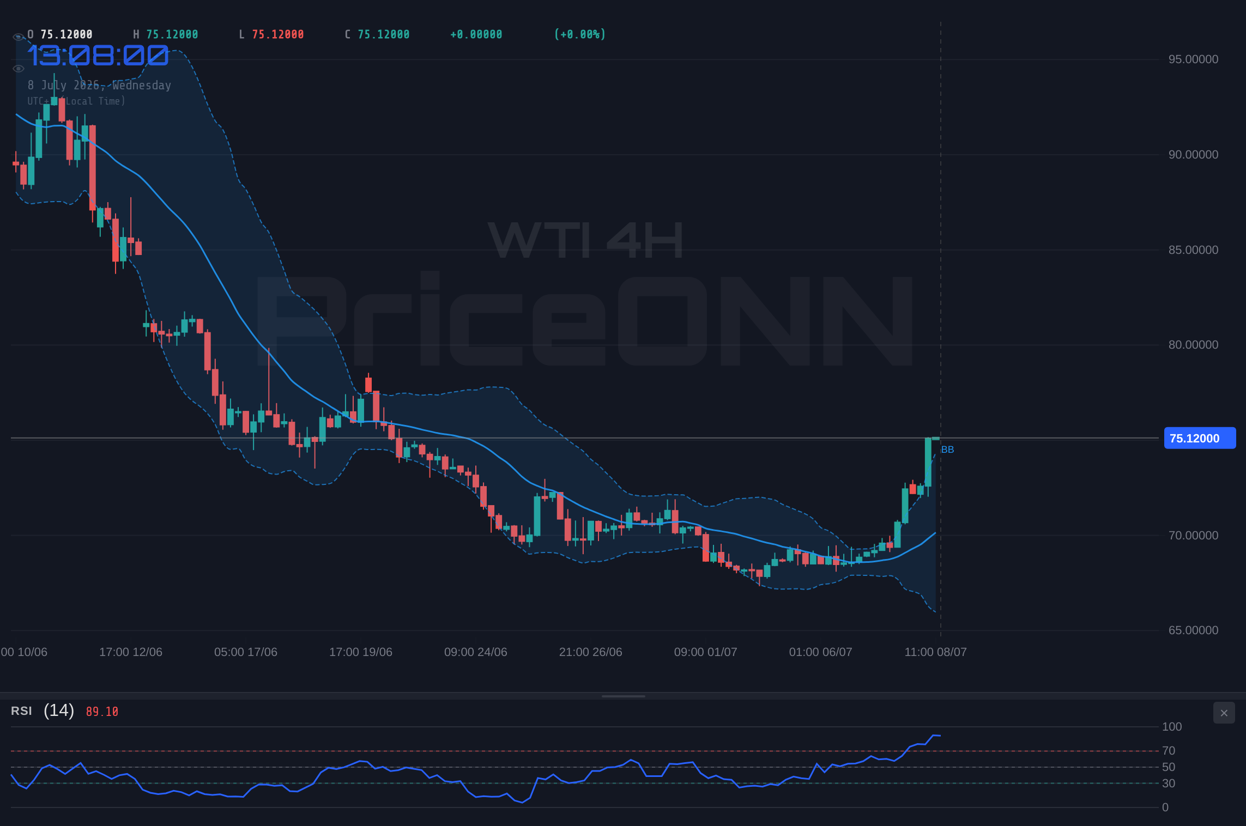Click the pane divider handle above RSI
The height and width of the screenshot is (826, 1246).
click(x=623, y=696)
